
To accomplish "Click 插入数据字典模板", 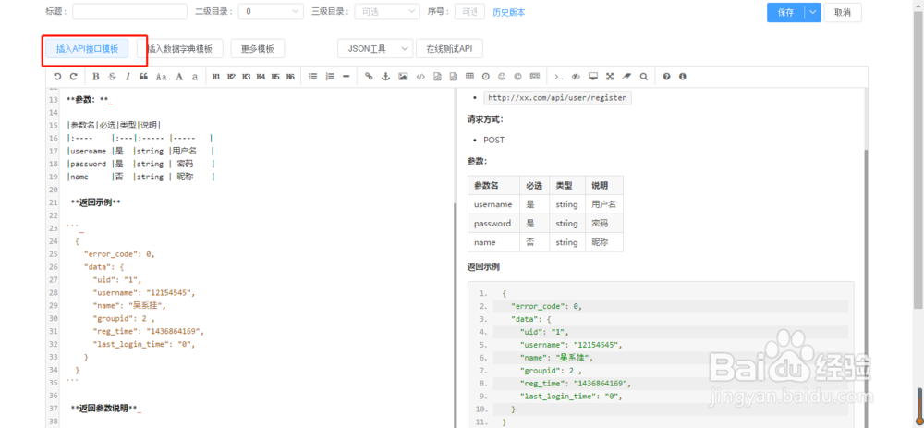I will coord(180,49).
